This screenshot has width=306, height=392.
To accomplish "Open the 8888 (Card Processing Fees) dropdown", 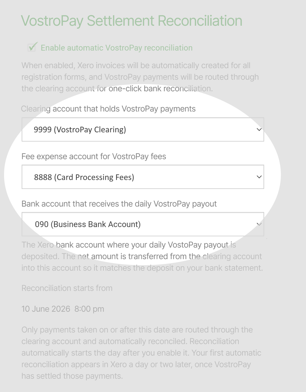I will pos(143,177).
